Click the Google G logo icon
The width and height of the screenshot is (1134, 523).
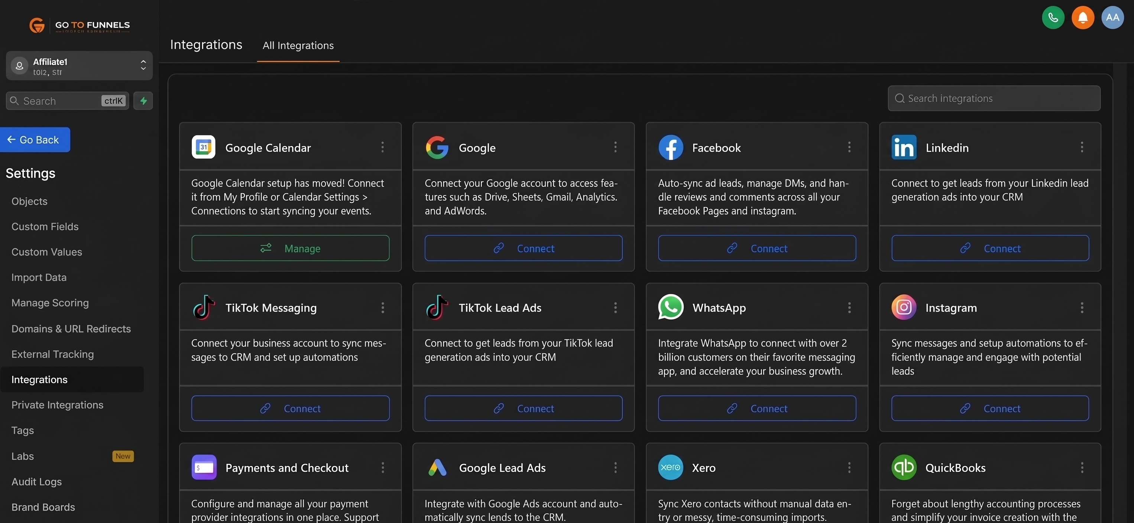tap(437, 147)
